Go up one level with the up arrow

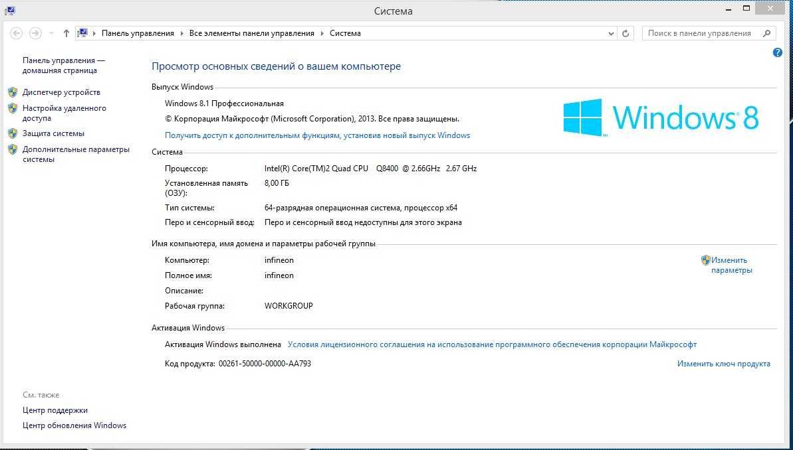coord(66,33)
